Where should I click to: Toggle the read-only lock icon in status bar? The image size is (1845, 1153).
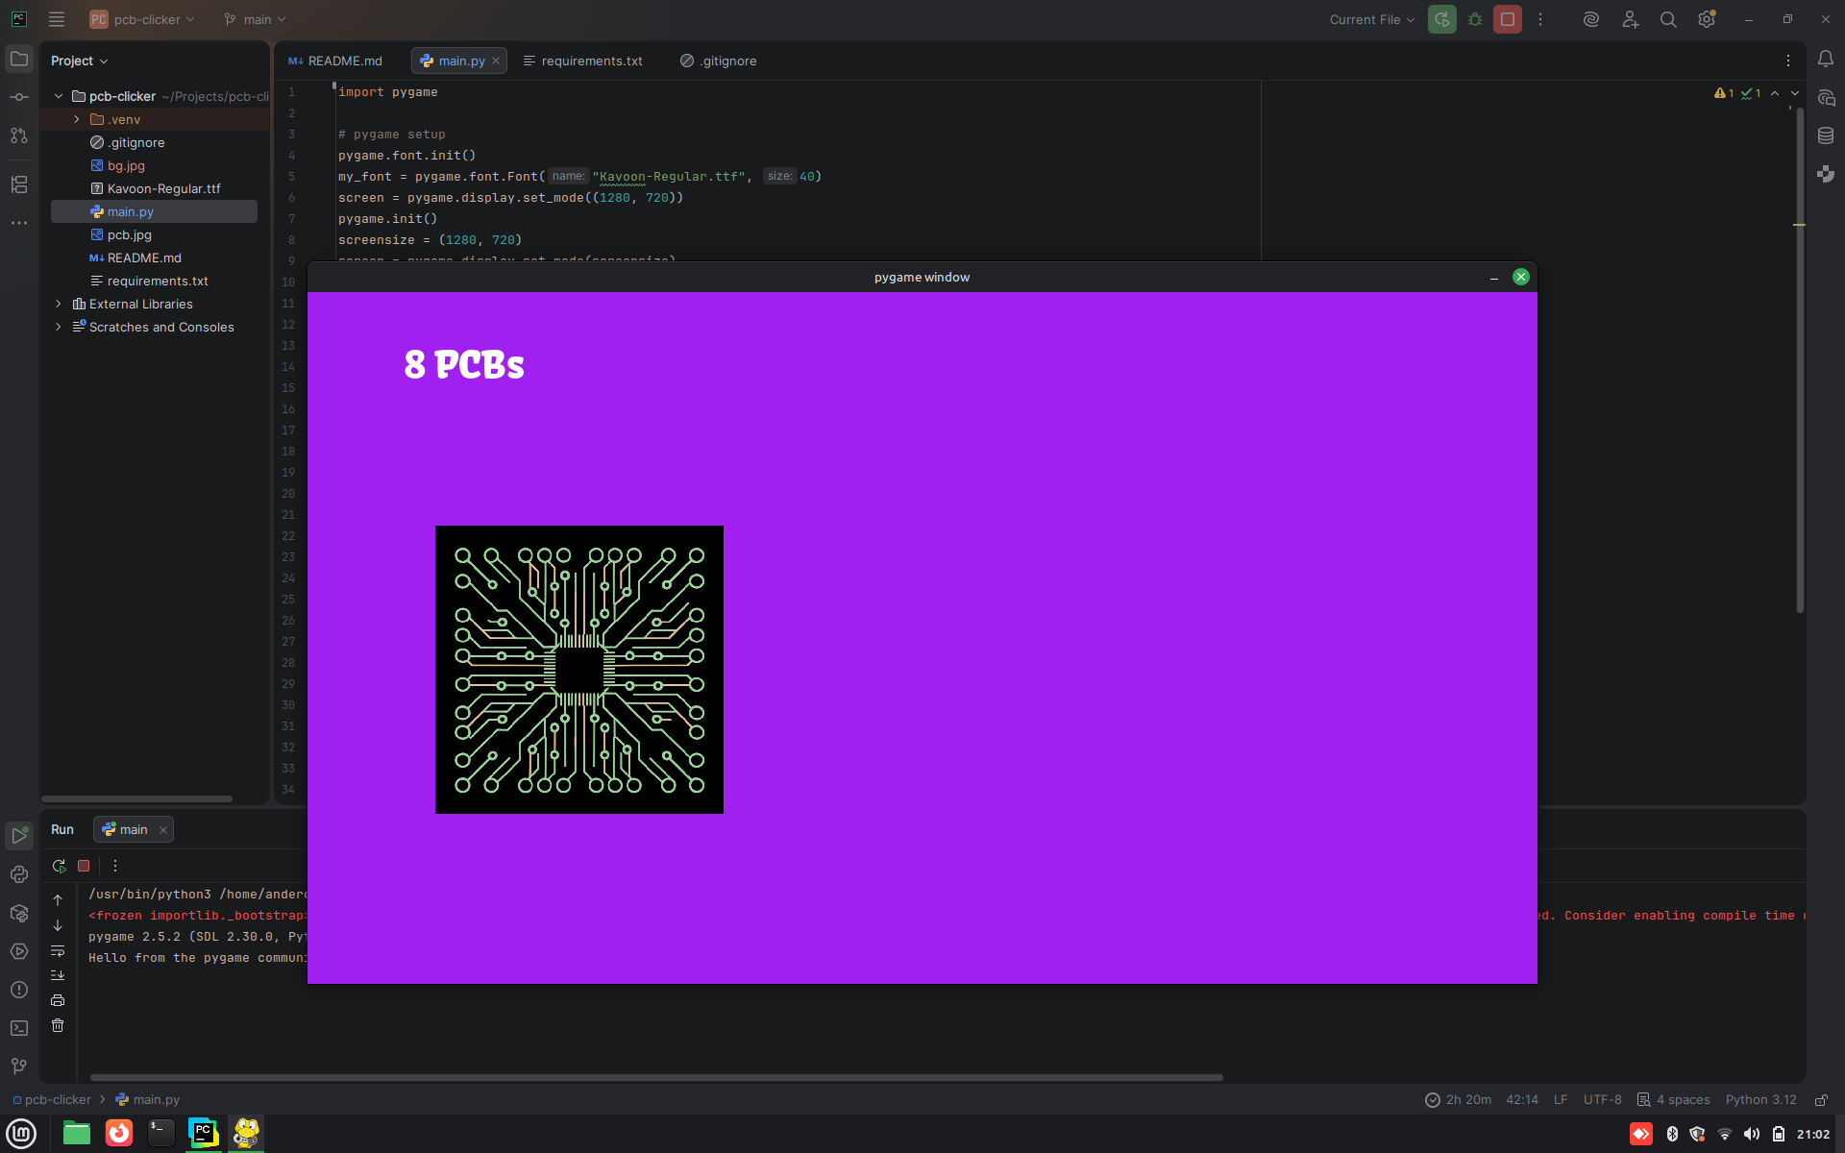tap(1821, 1100)
